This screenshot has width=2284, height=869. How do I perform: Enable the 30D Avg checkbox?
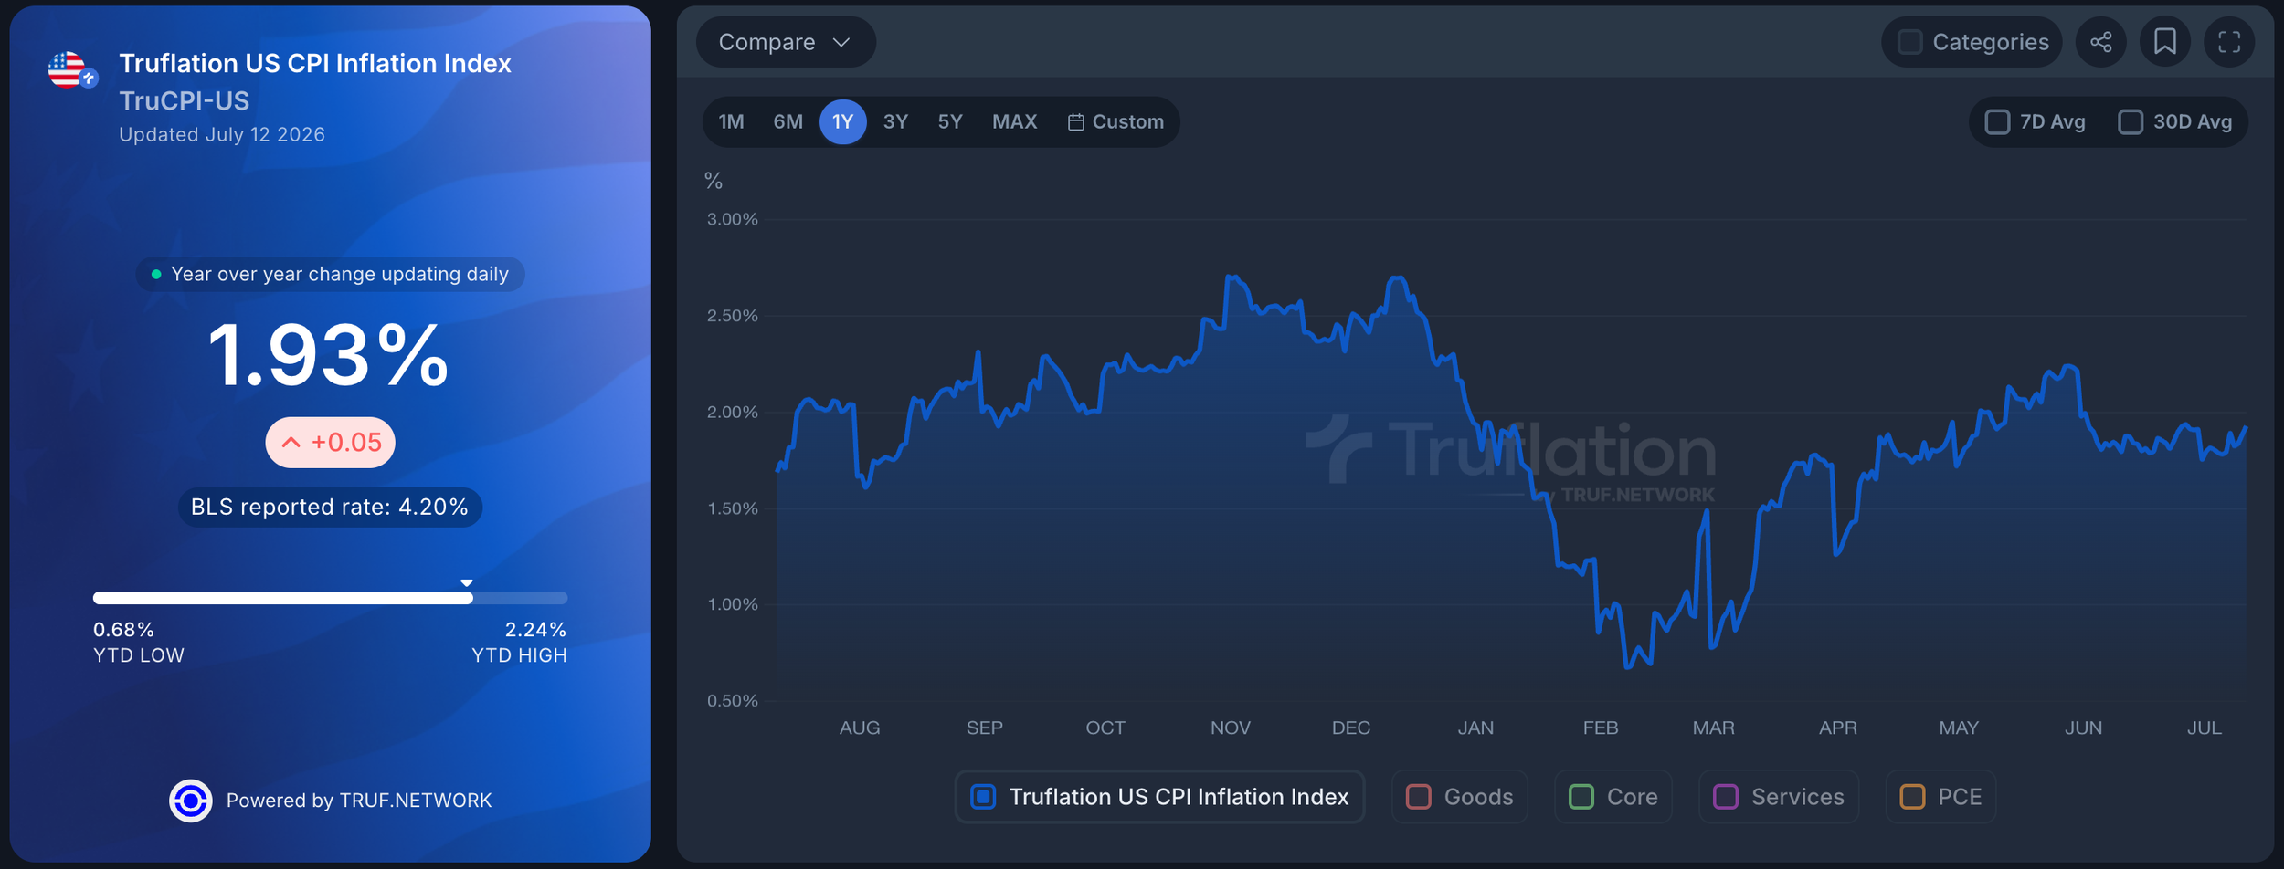point(2130,122)
